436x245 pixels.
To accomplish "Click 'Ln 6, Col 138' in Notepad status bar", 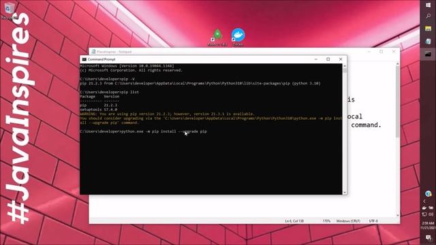I will (294, 221).
